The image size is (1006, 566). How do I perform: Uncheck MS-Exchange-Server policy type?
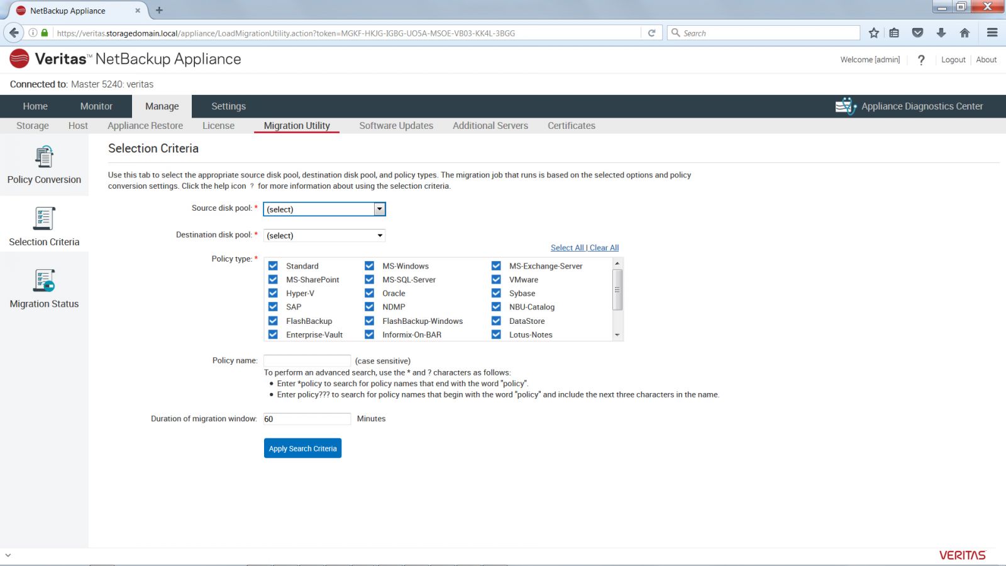496,266
